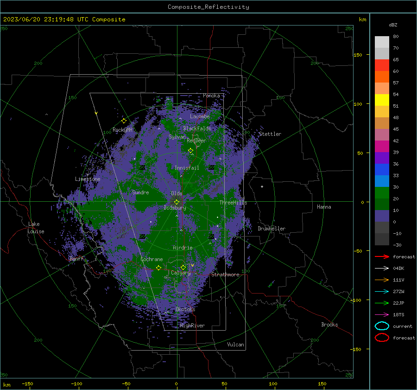
Task: Select the yellow diamond marker below RedDeer
Action: pos(190,151)
